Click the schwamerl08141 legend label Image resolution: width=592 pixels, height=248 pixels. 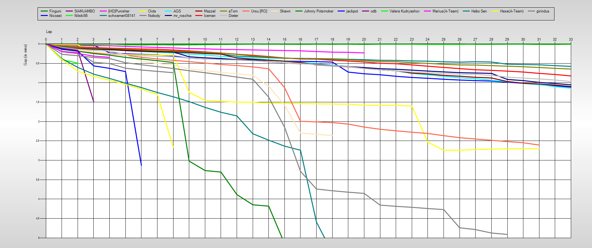[122, 16]
